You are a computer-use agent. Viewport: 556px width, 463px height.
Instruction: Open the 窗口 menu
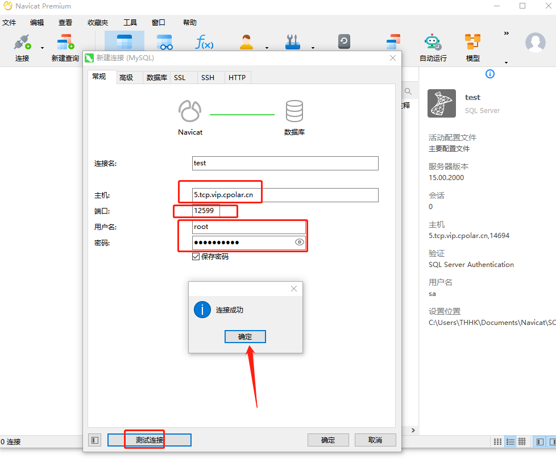coord(158,23)
